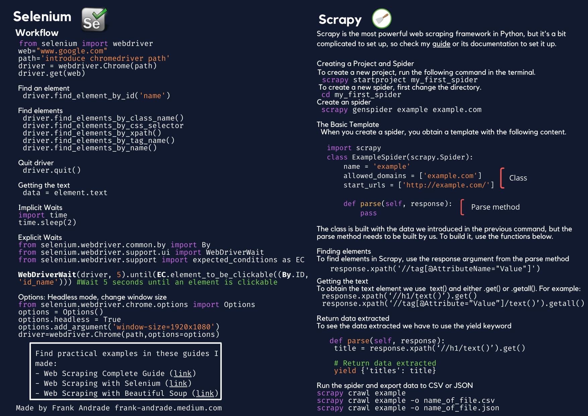The image size is (588, 416).
Task: Click the line web="www.google.com"
Action: 63,51
